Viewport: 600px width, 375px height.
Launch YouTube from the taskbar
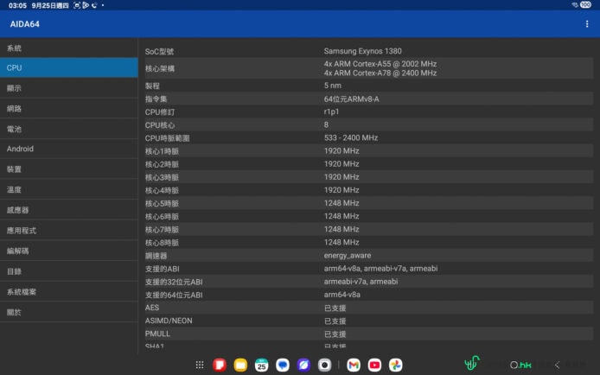pyautogui.click(x=374, y=365)
